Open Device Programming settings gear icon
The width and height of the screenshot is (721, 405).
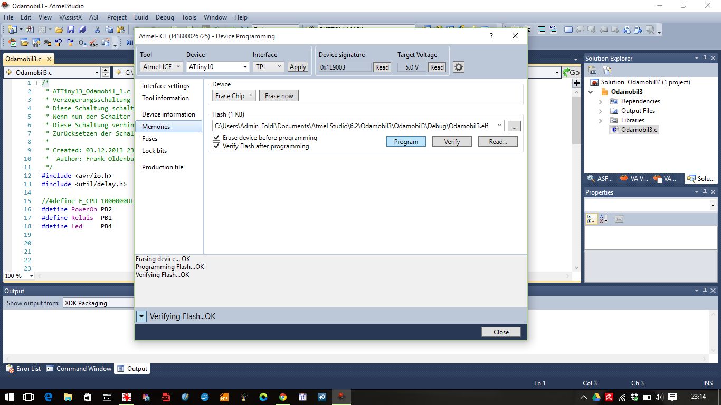(459, 67)
